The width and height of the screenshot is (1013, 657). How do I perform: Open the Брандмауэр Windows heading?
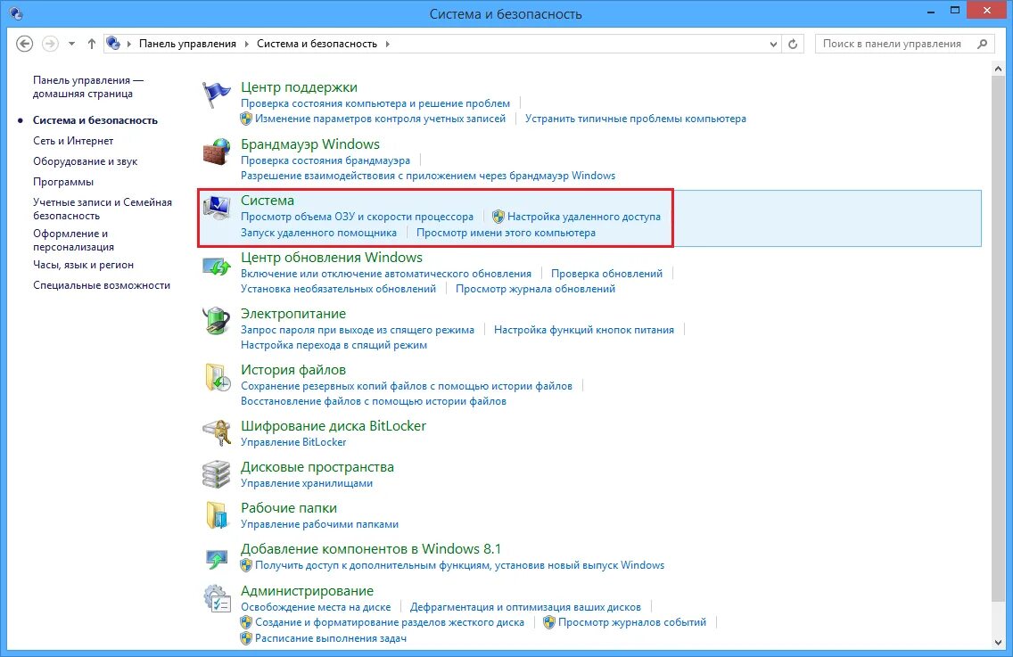[x=310, y=144]
